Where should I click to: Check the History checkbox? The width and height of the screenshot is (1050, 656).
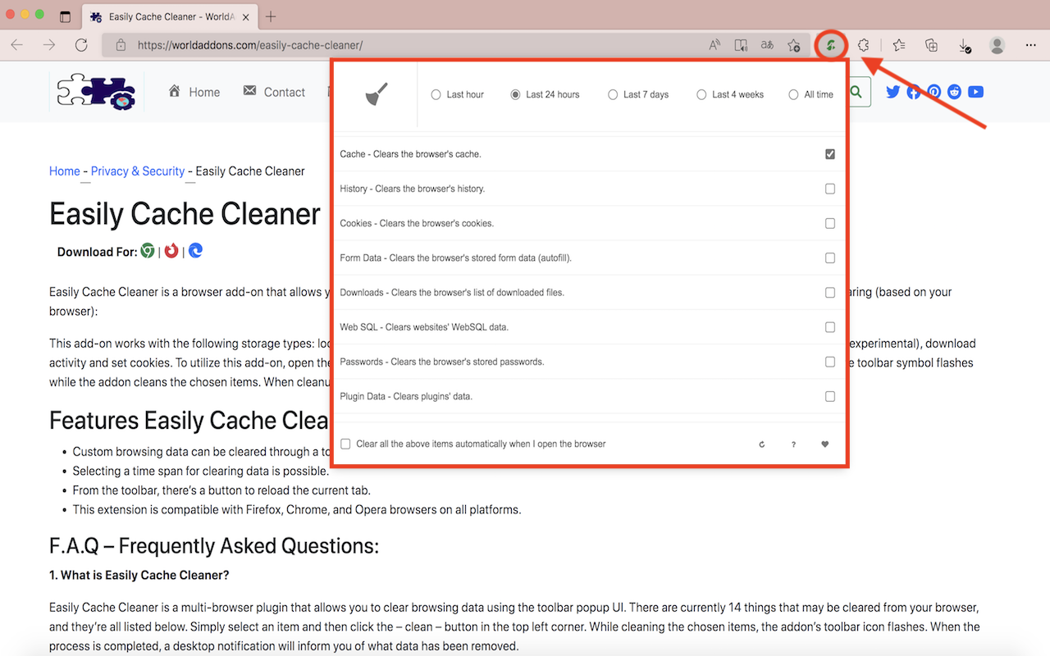tap(830, 189)
